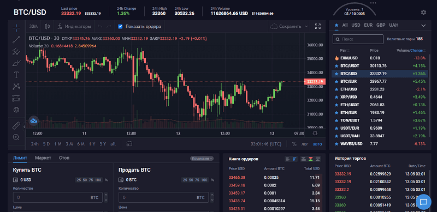
Task: Uncheck the Показать ордера checkbox
Action: (x=120, y=26)
